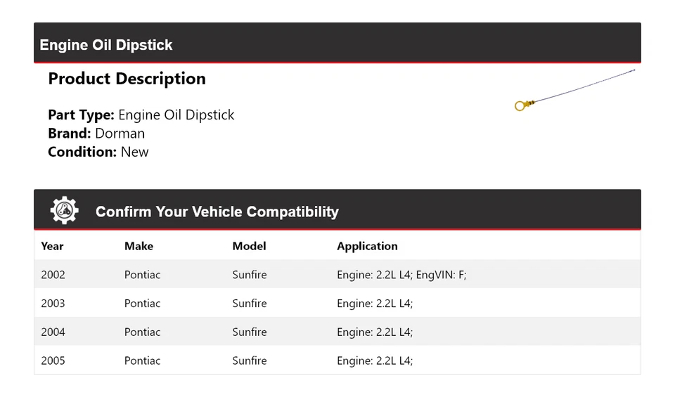Click the Make column header
675x397 pixels.
tap(139, 246)
